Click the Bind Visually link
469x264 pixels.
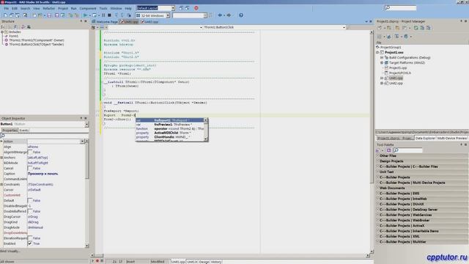10,251
